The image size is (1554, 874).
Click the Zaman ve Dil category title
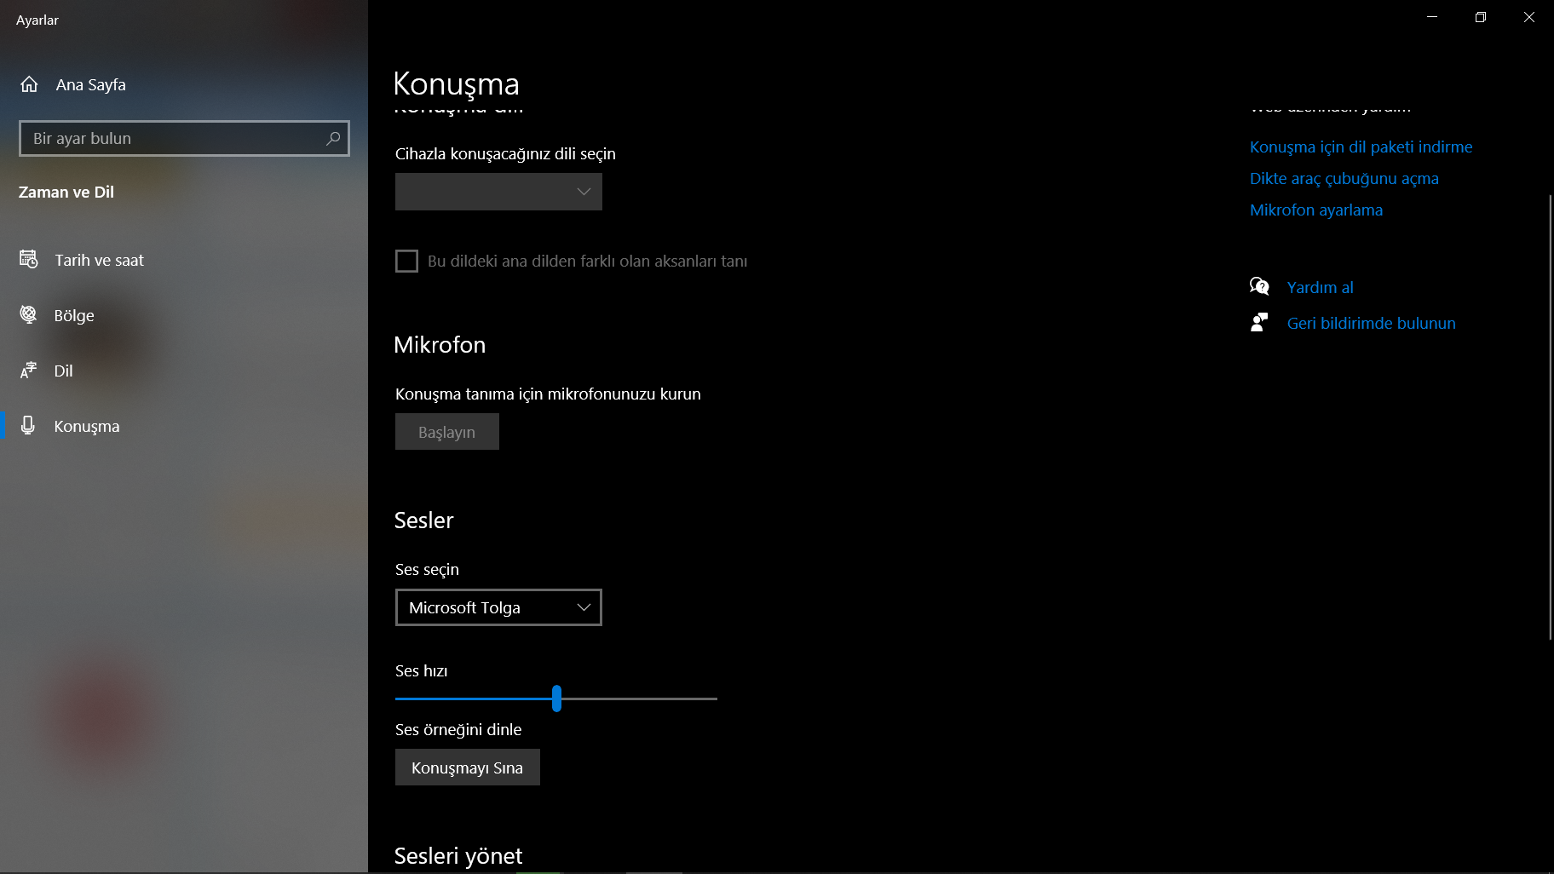(66, 192)
